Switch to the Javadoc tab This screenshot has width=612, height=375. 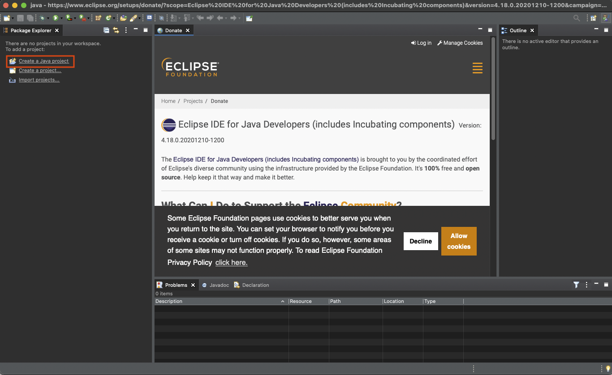[215, 285]
